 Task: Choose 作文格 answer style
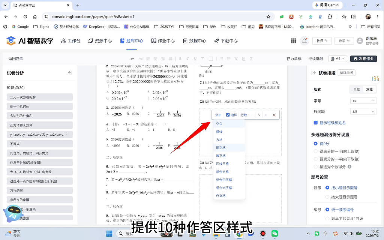[229, 196]
